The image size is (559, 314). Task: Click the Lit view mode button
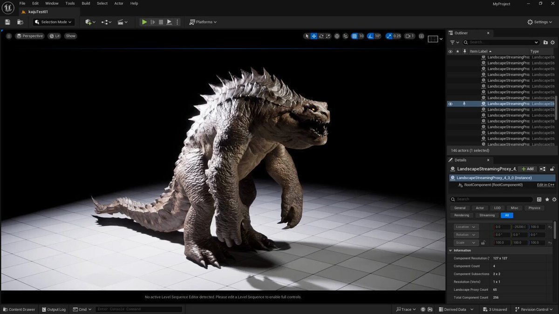(55, 36)
